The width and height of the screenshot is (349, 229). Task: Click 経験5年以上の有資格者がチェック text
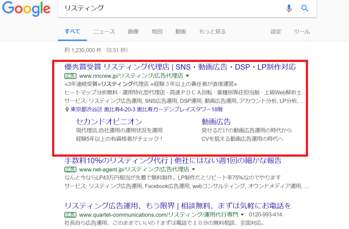pos(119,139)
